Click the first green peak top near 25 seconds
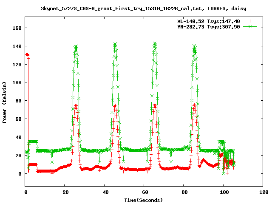Image resolution: width=272 pixels, height=204 pixels. [76, 46]
